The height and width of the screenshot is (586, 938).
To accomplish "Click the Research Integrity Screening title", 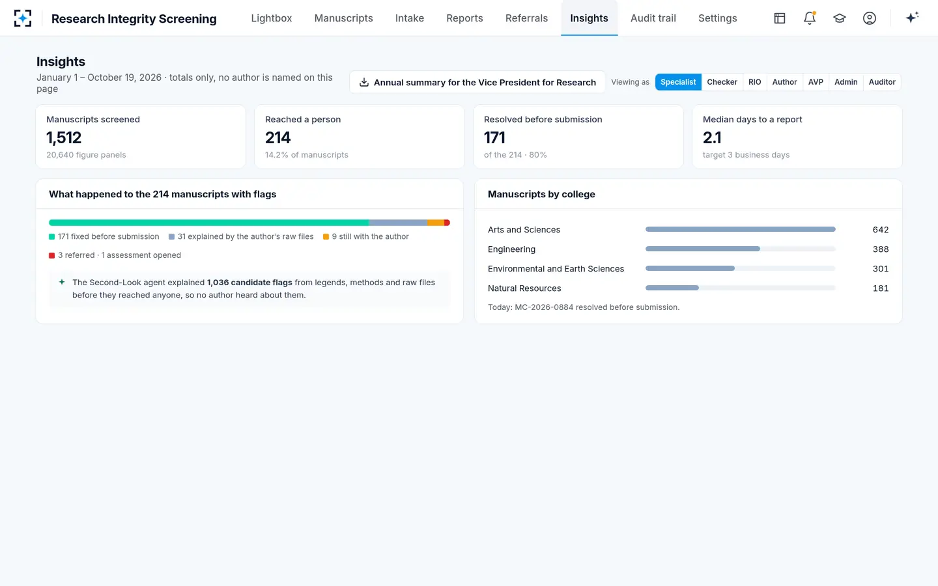I will point(134,18).
